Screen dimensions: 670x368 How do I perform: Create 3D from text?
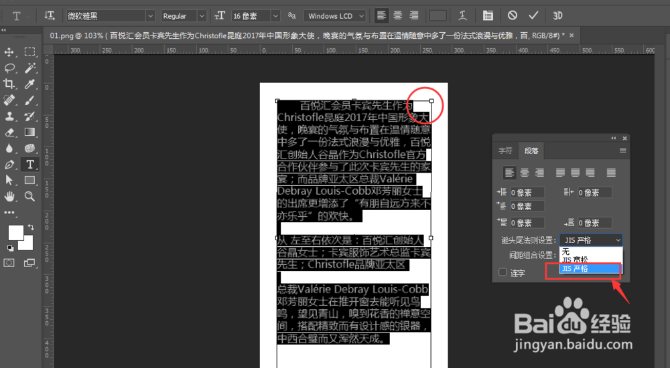pyautogui.click(x=557, y=16)
